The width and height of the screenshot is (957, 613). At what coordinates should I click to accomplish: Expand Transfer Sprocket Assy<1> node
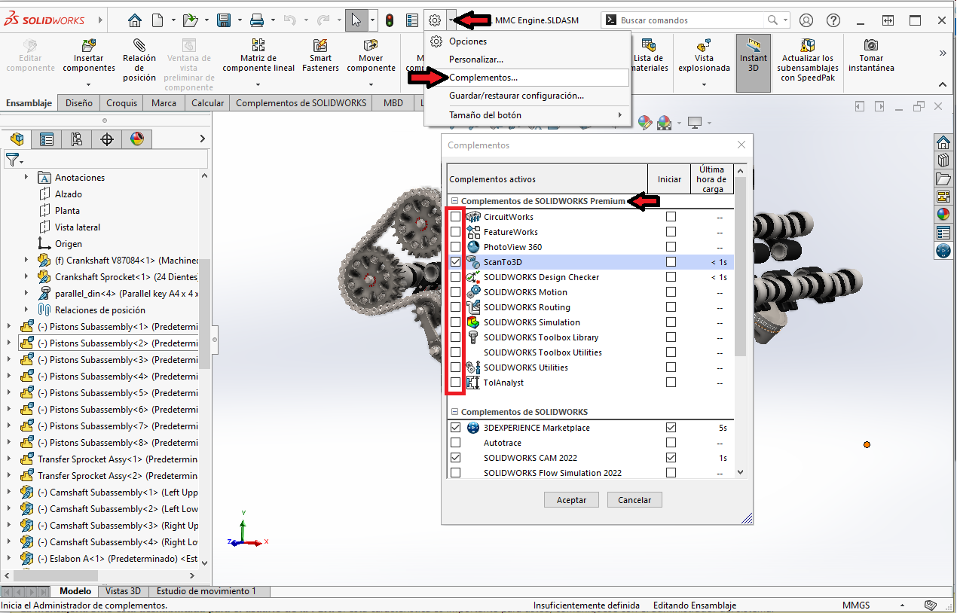(x=9, y=459)
